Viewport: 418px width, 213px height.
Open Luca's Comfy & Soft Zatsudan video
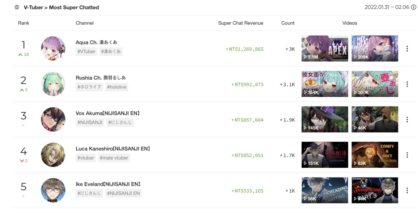tap(375, 155)
